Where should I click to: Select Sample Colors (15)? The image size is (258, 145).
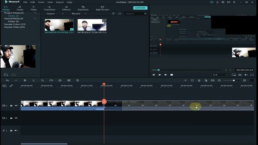pos(15,24)
